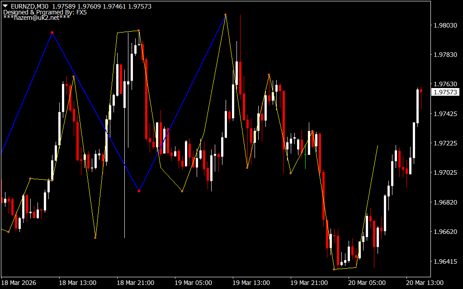Screen dimensions: 463x289
Task: Click the '20 Mar 13:00' time label
Action: [x=425, y=283]
